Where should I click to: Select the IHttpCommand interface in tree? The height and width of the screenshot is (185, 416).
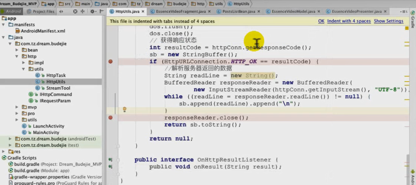point(56,94)
